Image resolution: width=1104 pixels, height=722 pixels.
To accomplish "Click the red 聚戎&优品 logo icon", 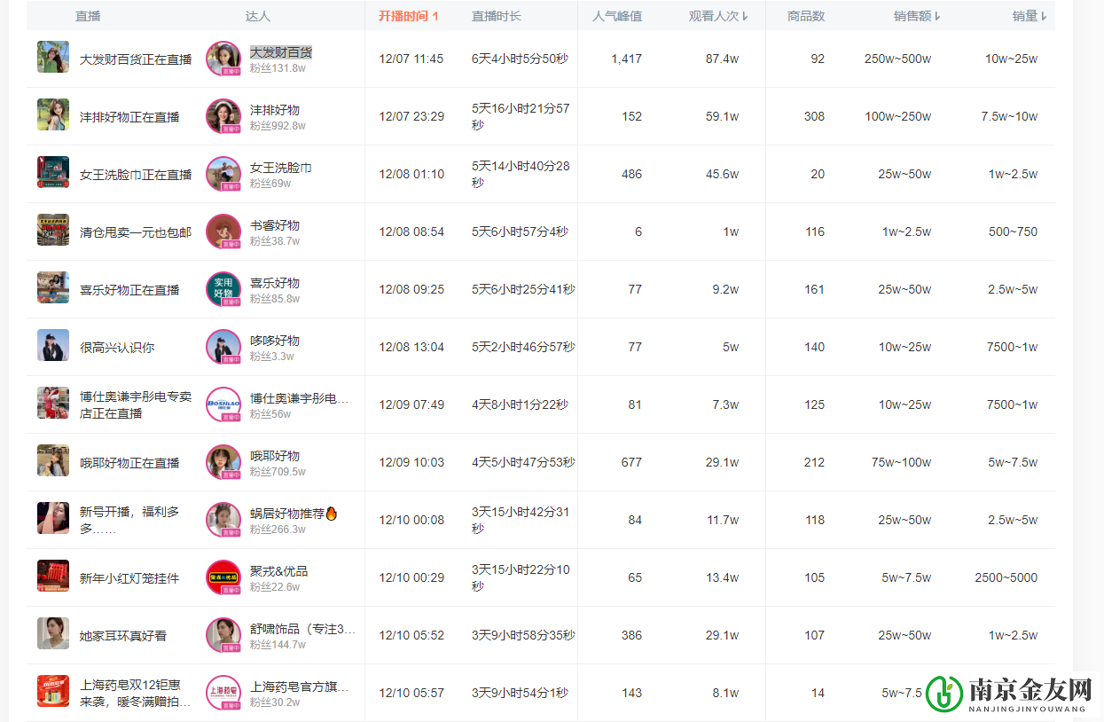I will coord(223,577).
